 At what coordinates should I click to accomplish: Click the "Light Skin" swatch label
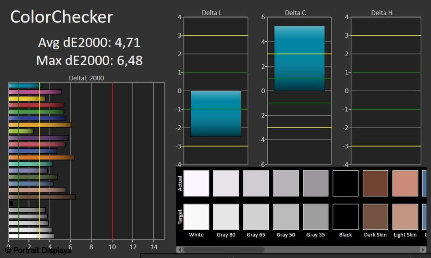(x=405, y=235)
